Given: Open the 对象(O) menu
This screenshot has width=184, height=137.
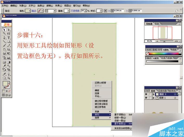Looking at the screenshot, I should [23, 6].
